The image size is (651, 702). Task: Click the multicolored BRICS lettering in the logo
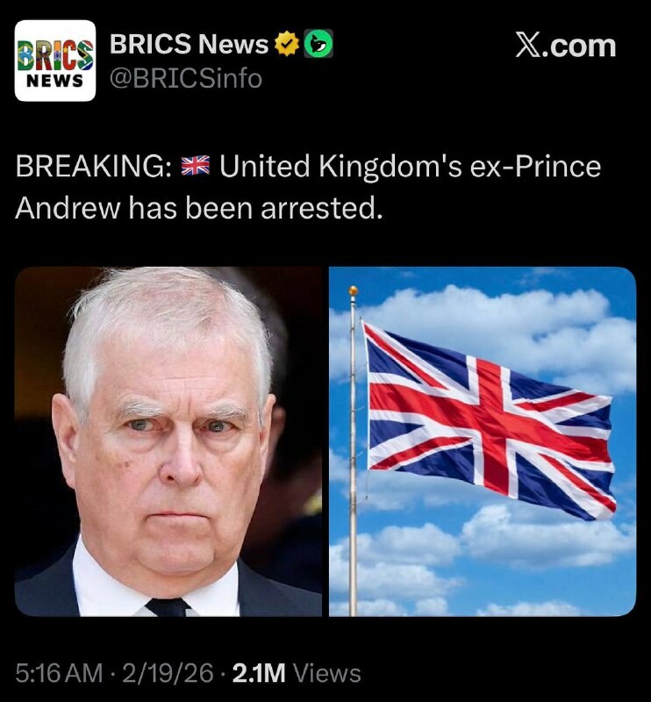pos(55,55)
